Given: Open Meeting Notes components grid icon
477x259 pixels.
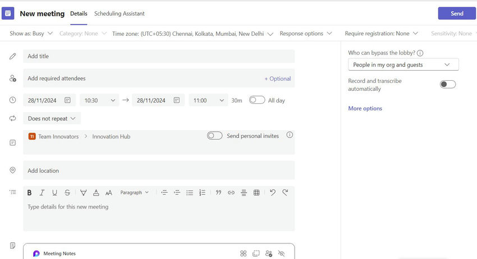Looking at the screenshot, I should [x=244, y=253].
